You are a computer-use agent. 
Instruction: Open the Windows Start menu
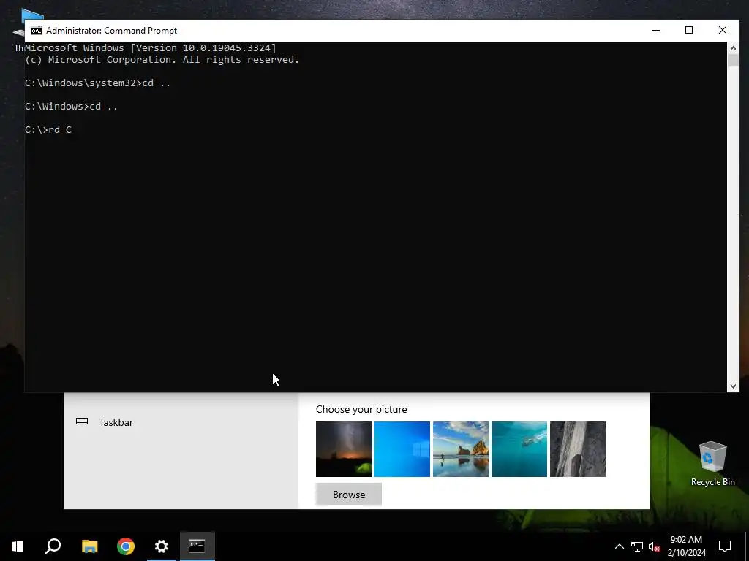(18, 546)
